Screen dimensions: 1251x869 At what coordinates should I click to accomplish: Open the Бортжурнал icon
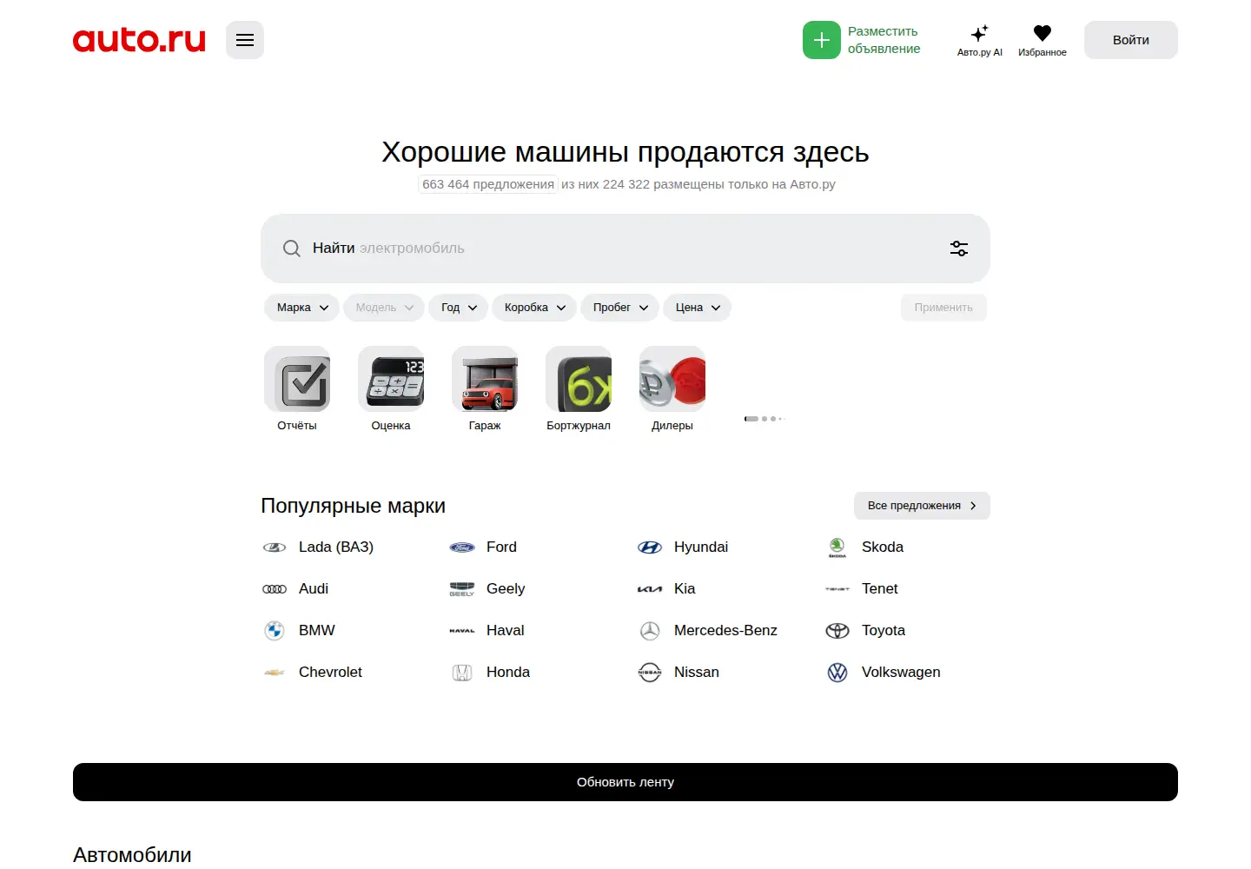(579, 379)
